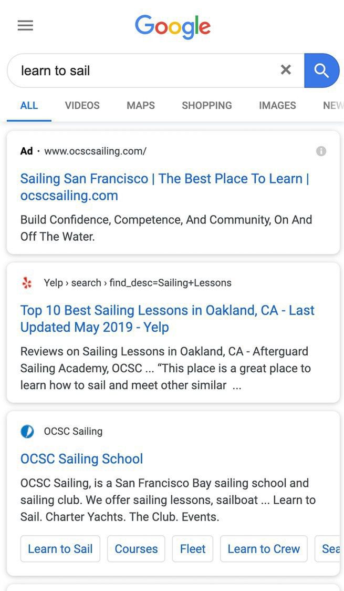Open the OCSC Sailing School result
Image resolution: width=344 pixels, height=591 pixels.
point(81,458)
